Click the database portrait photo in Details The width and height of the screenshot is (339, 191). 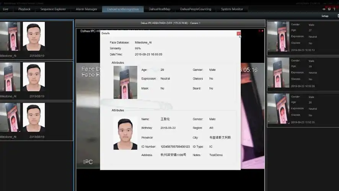[125, 133]
